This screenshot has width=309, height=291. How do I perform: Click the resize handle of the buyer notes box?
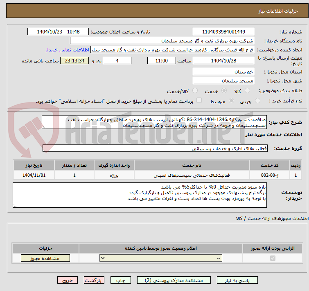15,206
